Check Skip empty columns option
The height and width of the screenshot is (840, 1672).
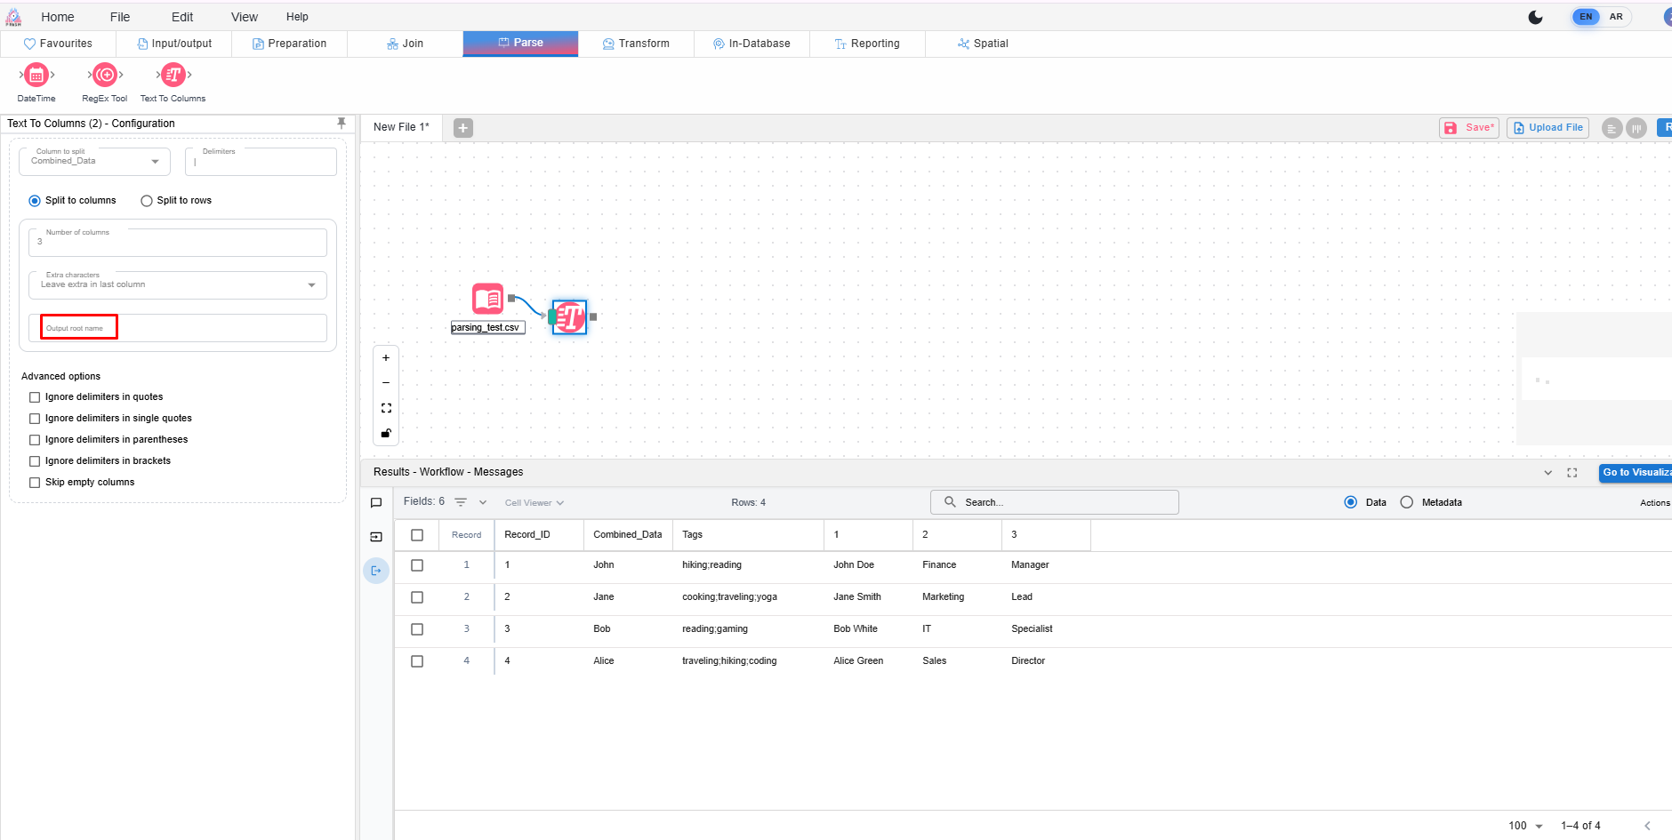(35, 483)
